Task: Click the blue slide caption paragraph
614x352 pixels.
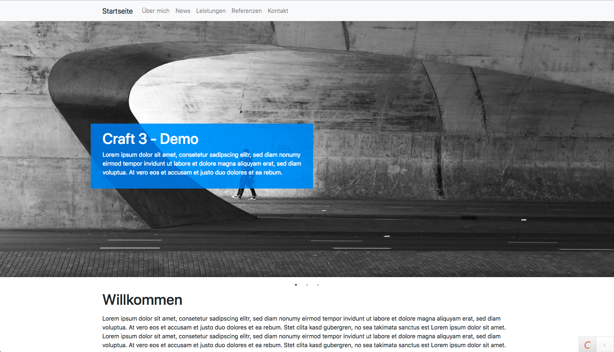Action: point(202,163)
